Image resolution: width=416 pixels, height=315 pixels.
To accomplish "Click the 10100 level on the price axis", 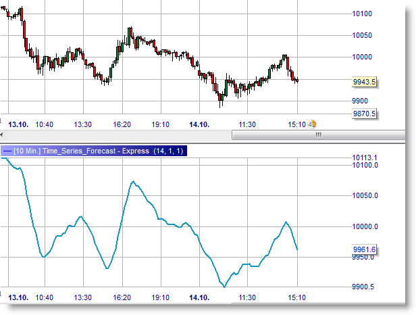I will click(363, 14).
